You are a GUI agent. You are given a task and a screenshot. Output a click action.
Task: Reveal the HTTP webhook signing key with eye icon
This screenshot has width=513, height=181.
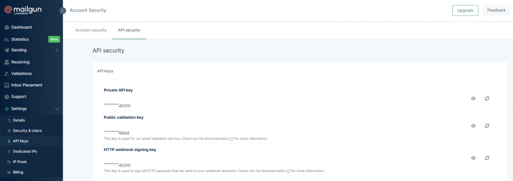click(473, 158)
